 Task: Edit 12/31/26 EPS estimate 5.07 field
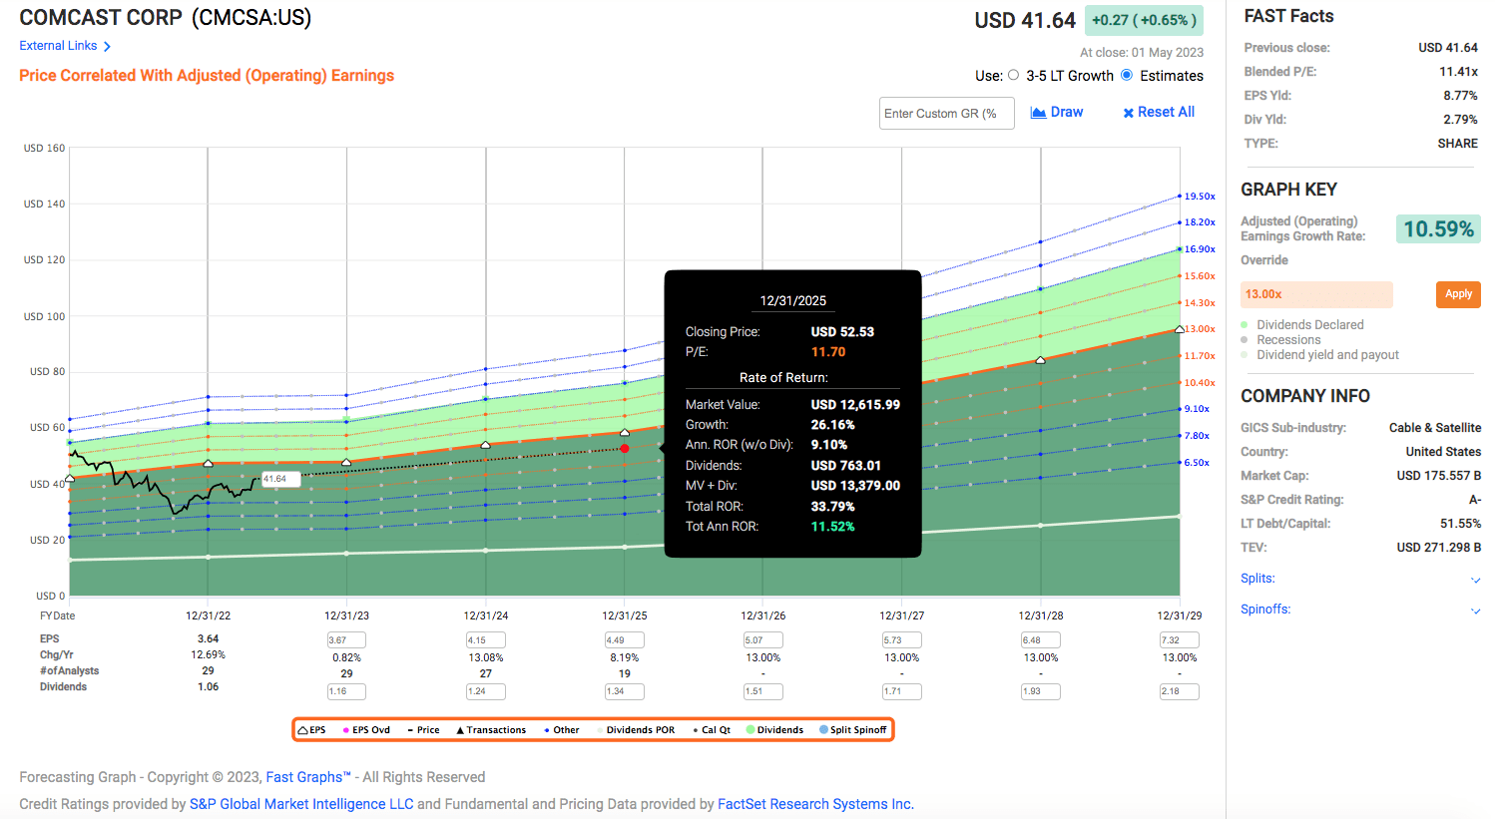762,640
